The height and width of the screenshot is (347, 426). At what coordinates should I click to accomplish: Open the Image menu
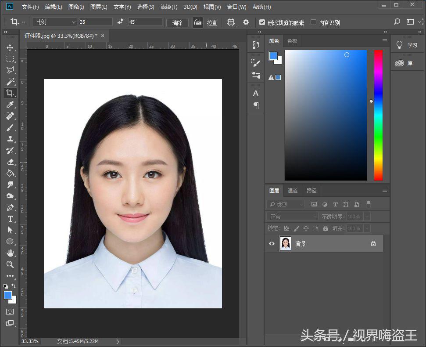(x=76, y=7)
